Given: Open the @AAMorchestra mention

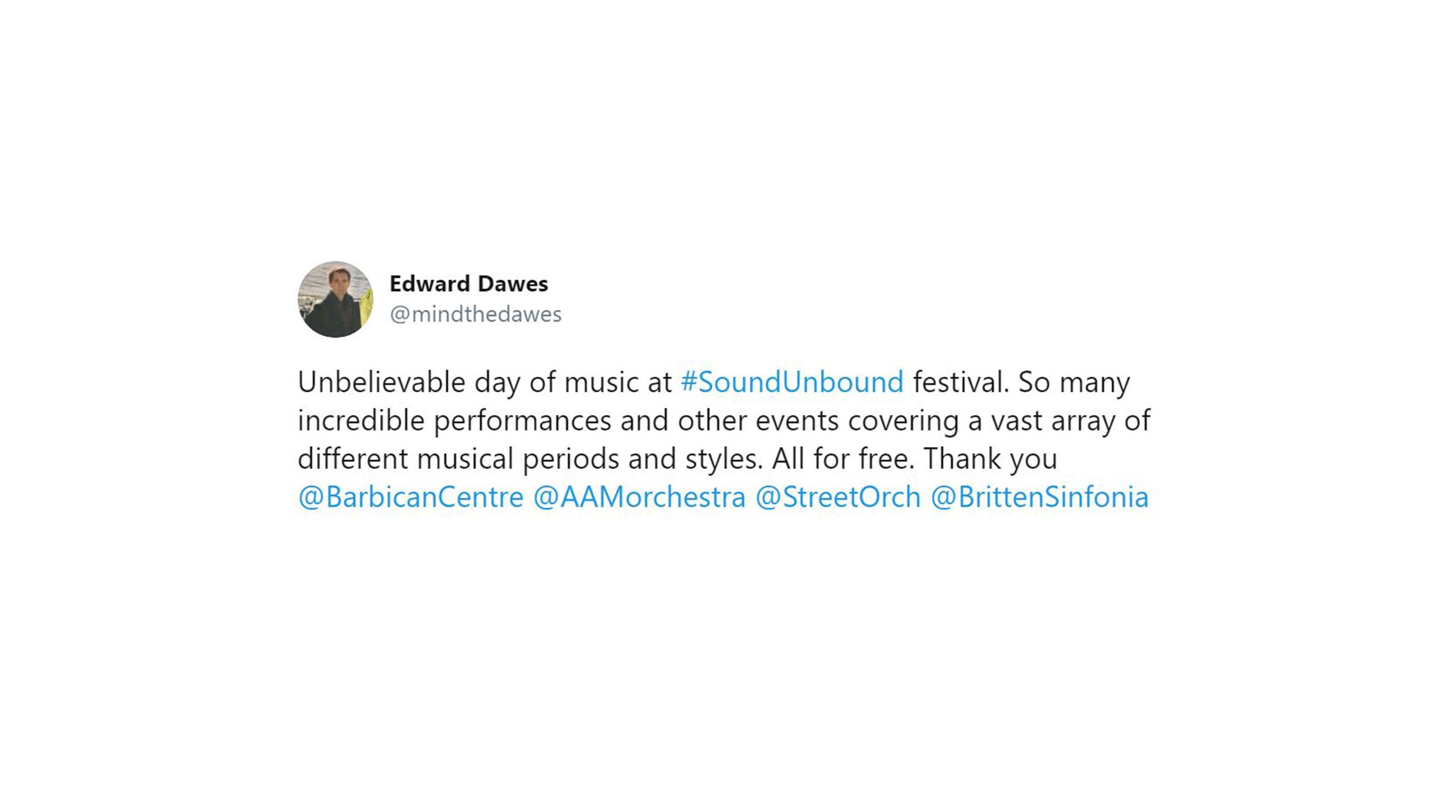Looking at the screenshot, I should 639,497.
